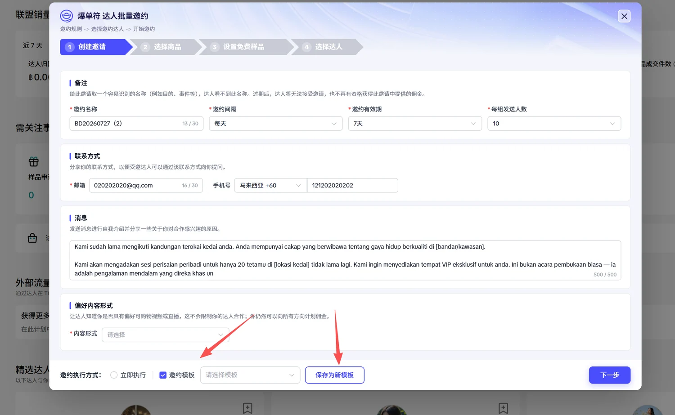The height and width of the screenshot is (415, 675).
Task: Open the 内容形式 dropdown
Action: pyautogui.click(x=166, y=335)
